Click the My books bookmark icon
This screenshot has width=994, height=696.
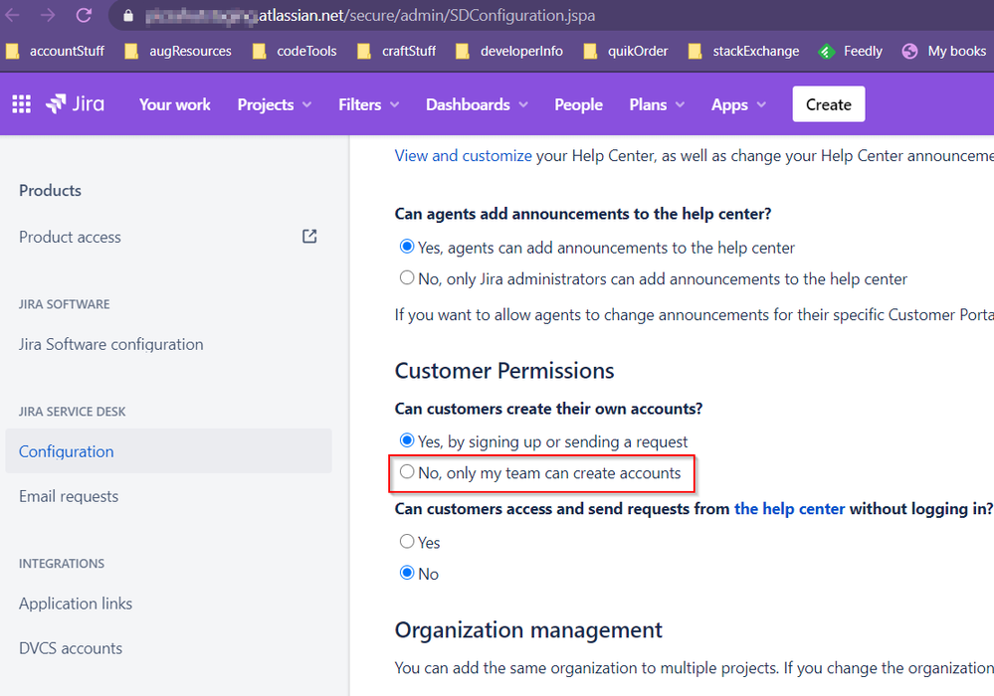pos(907,50)
